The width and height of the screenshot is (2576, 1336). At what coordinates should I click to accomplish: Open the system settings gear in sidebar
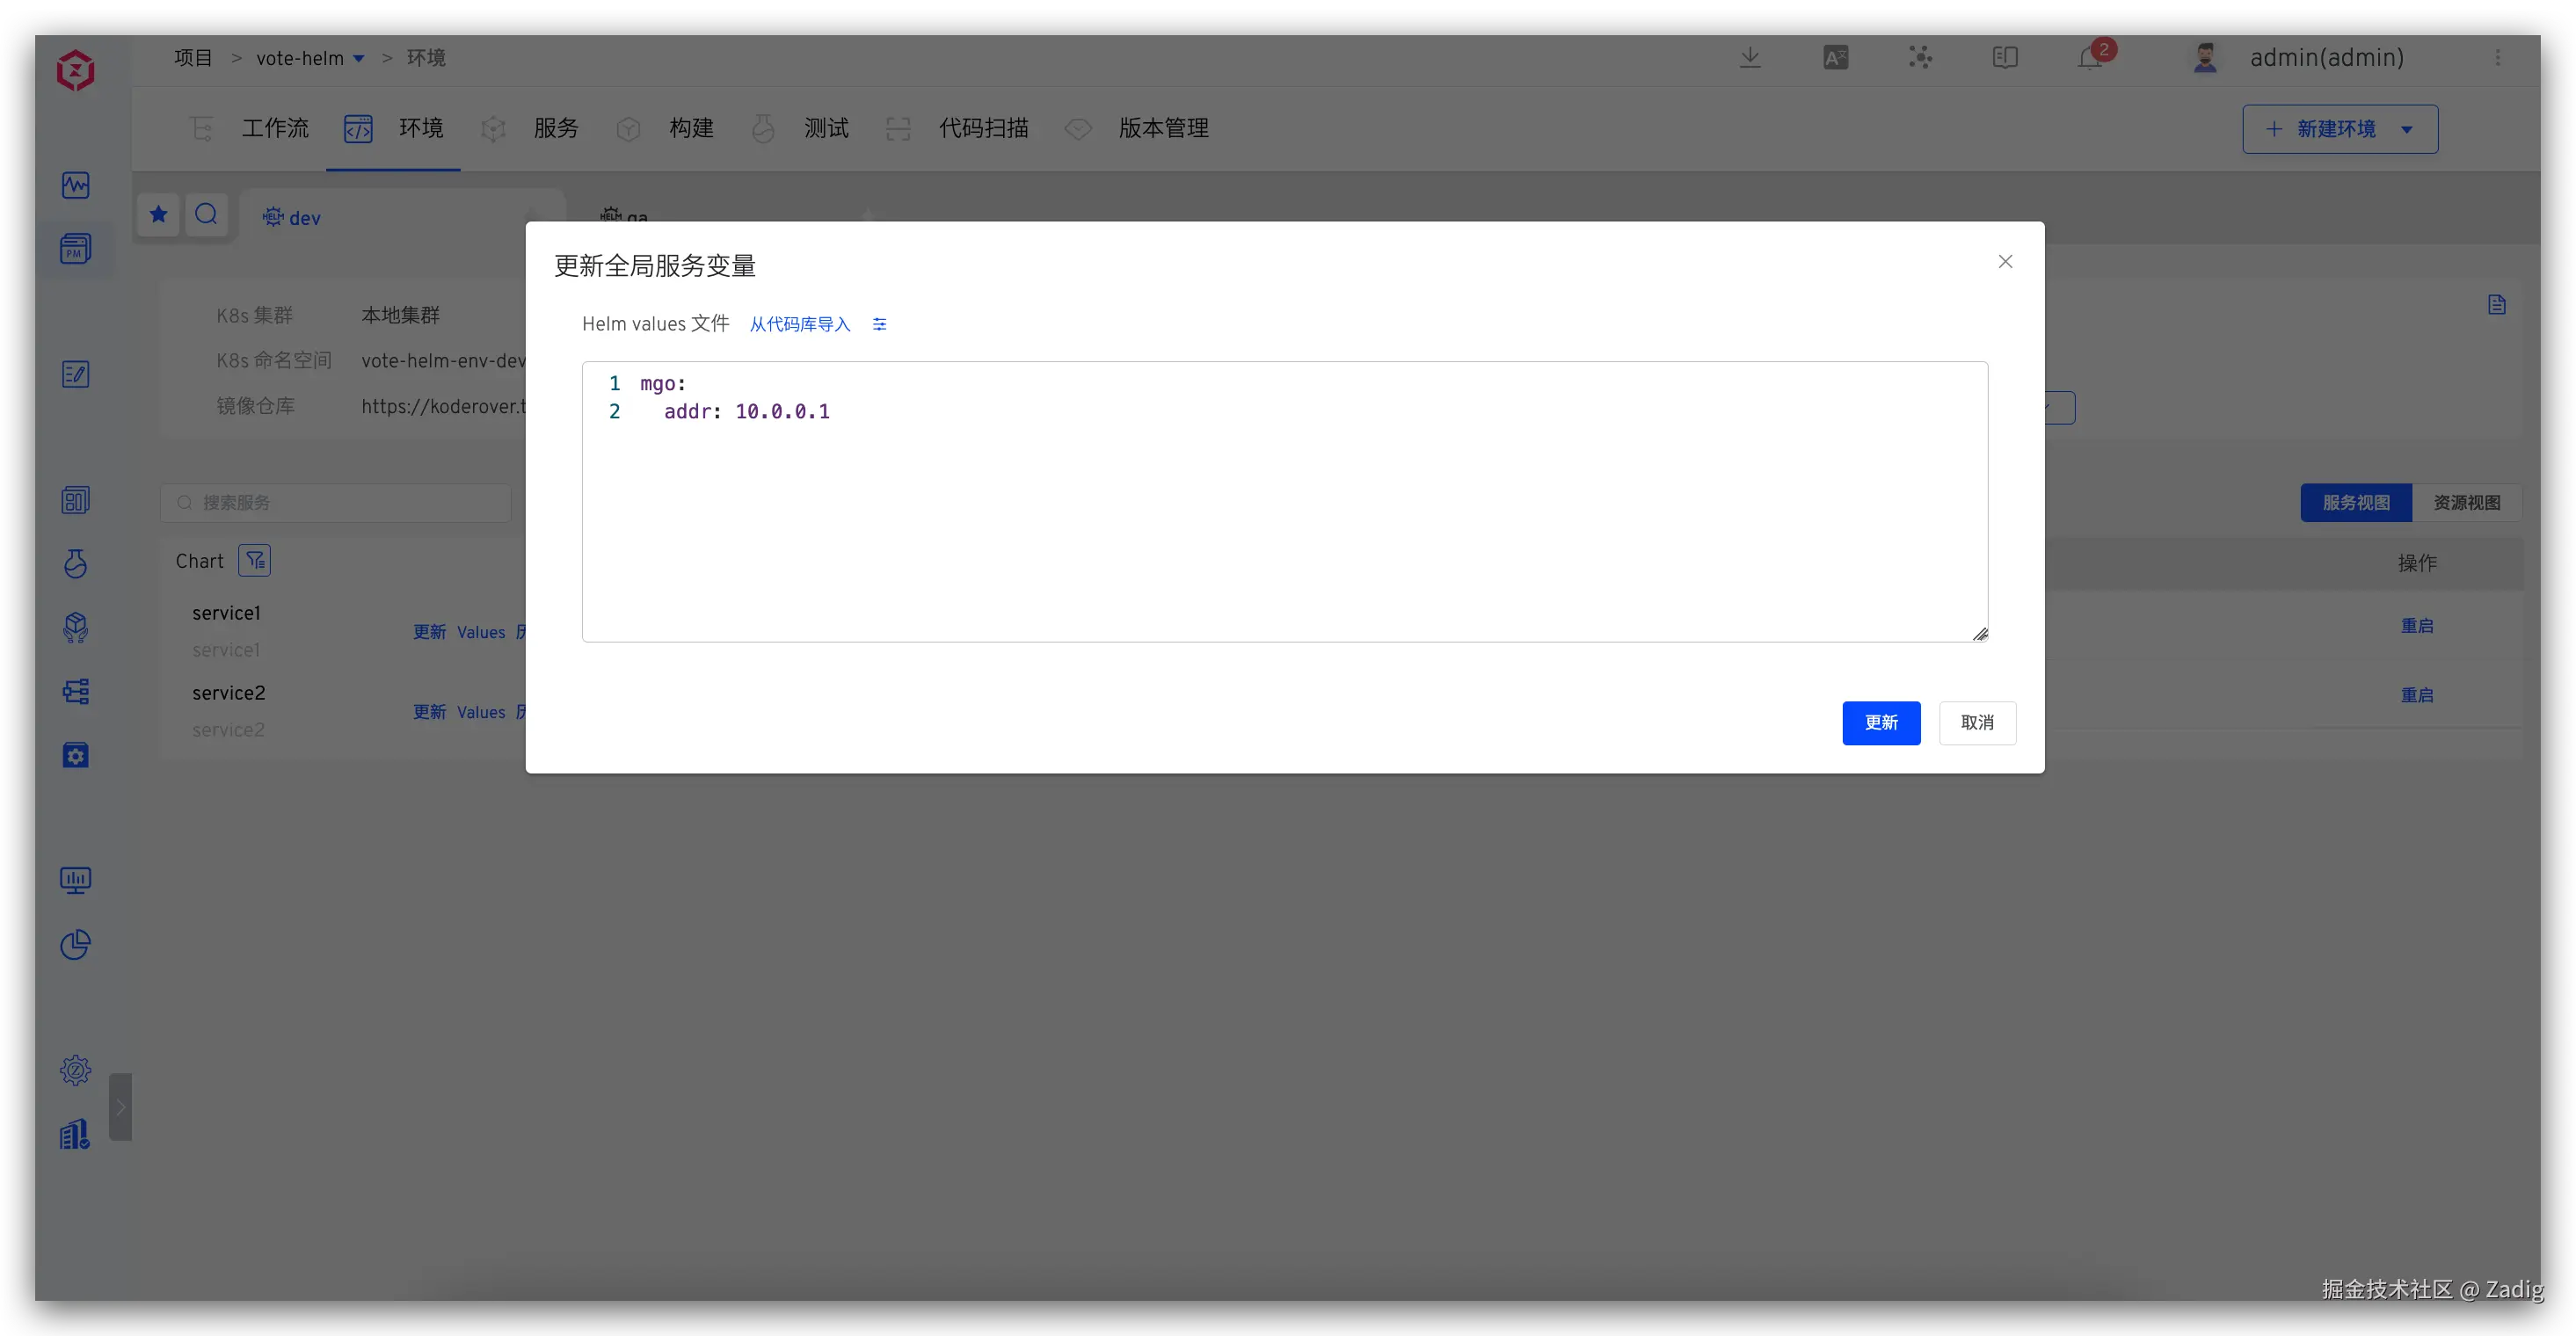click(75, 1070)
